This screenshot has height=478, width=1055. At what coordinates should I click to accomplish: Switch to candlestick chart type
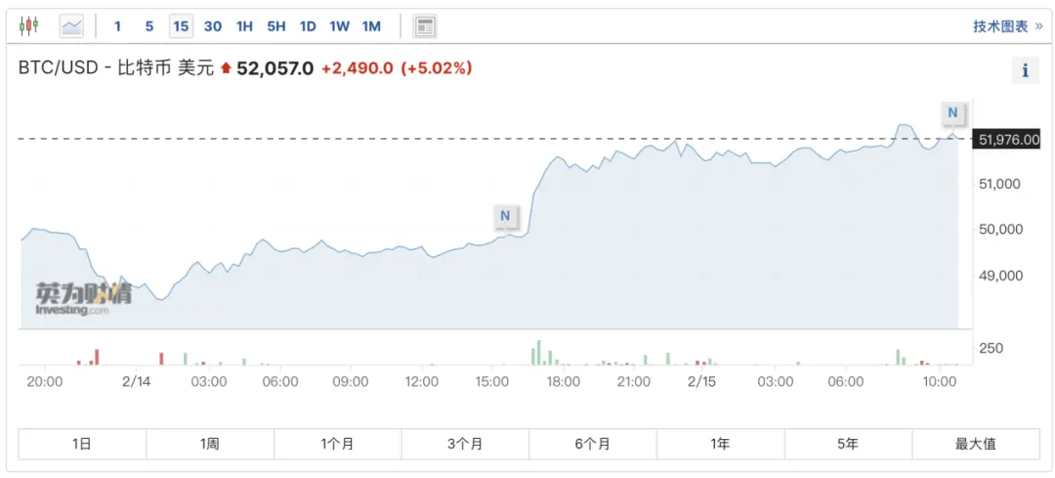point(28,26)
